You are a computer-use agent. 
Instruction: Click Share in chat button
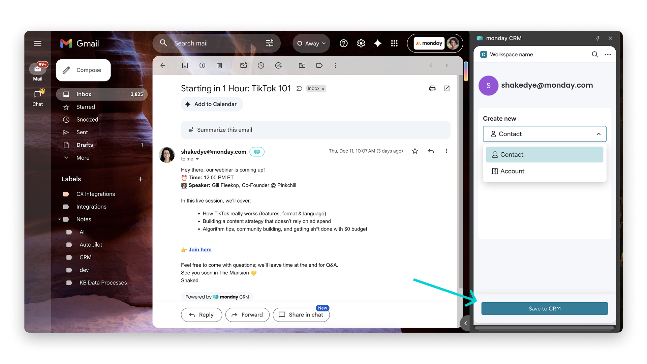click(x=301, y=315)
